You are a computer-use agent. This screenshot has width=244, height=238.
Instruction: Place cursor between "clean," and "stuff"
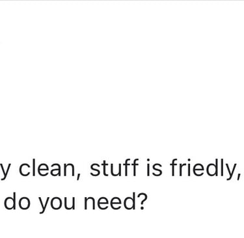(86, 168)
